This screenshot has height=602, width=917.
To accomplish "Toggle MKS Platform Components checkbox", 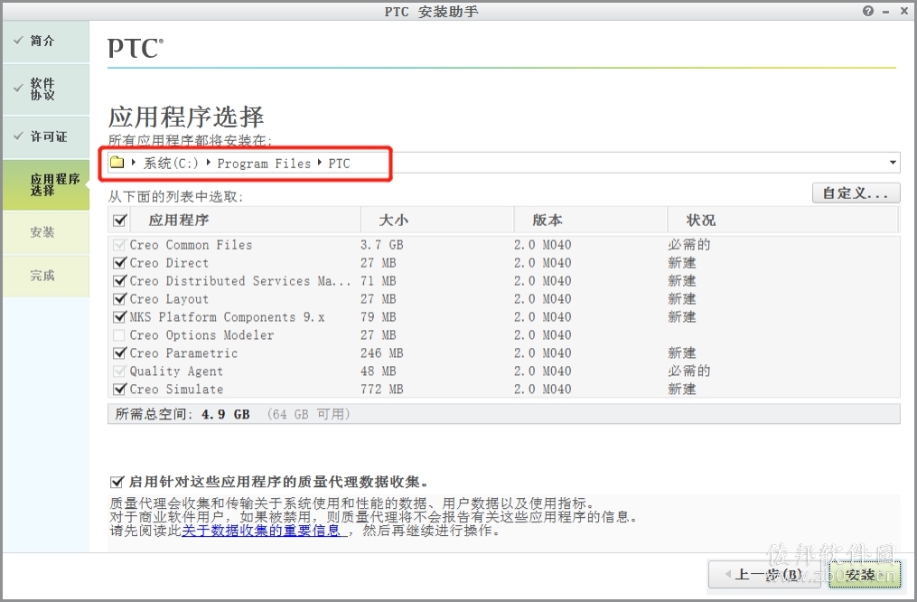I will (120, 317).
